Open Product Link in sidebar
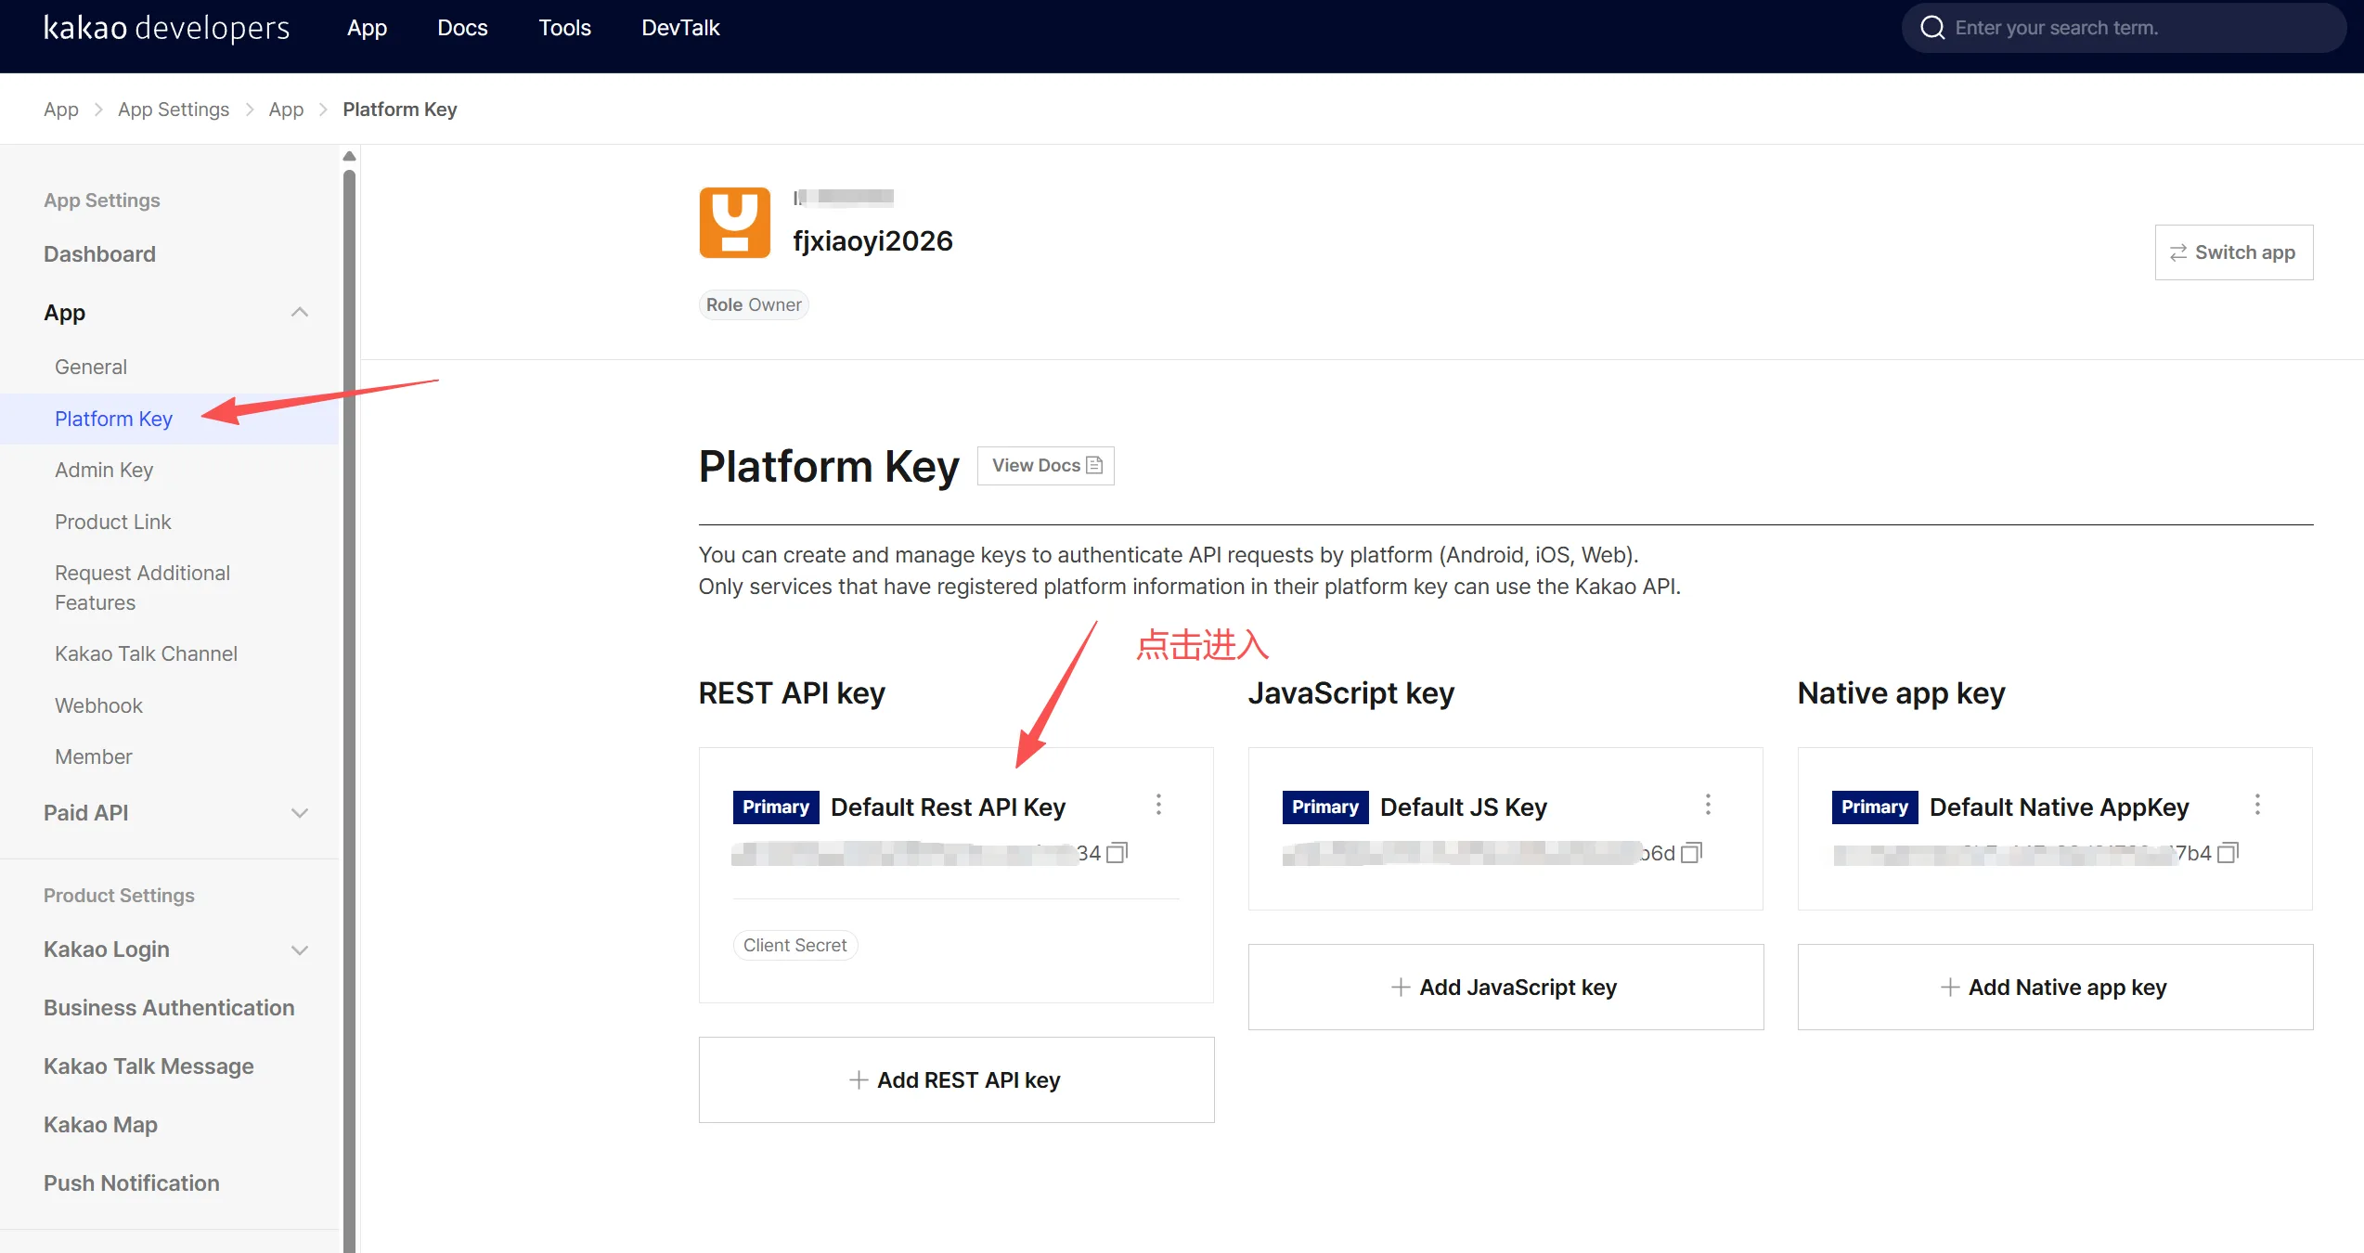This screenshot has width=2364, height=1253. pyautogui.click(x=113, y=522)
